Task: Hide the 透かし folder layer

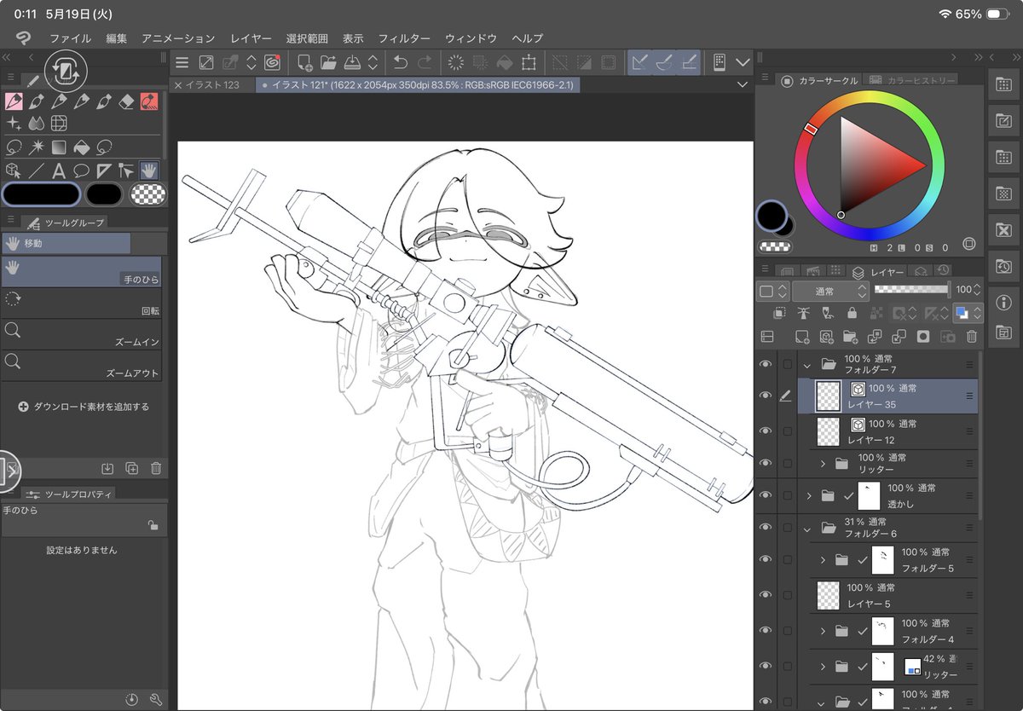Action: 765,495
